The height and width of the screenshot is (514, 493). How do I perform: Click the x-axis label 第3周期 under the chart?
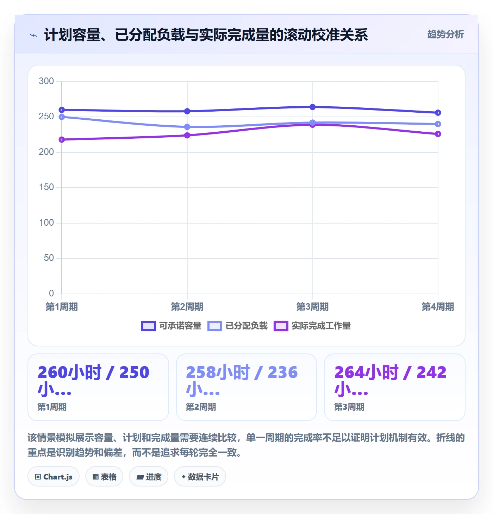[x=313, y=307]
